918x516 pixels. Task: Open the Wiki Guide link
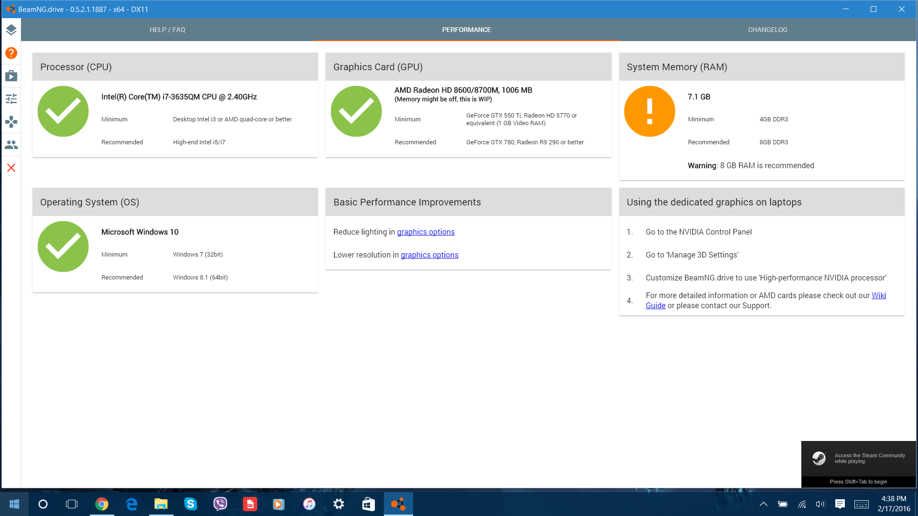pos(879,295)
